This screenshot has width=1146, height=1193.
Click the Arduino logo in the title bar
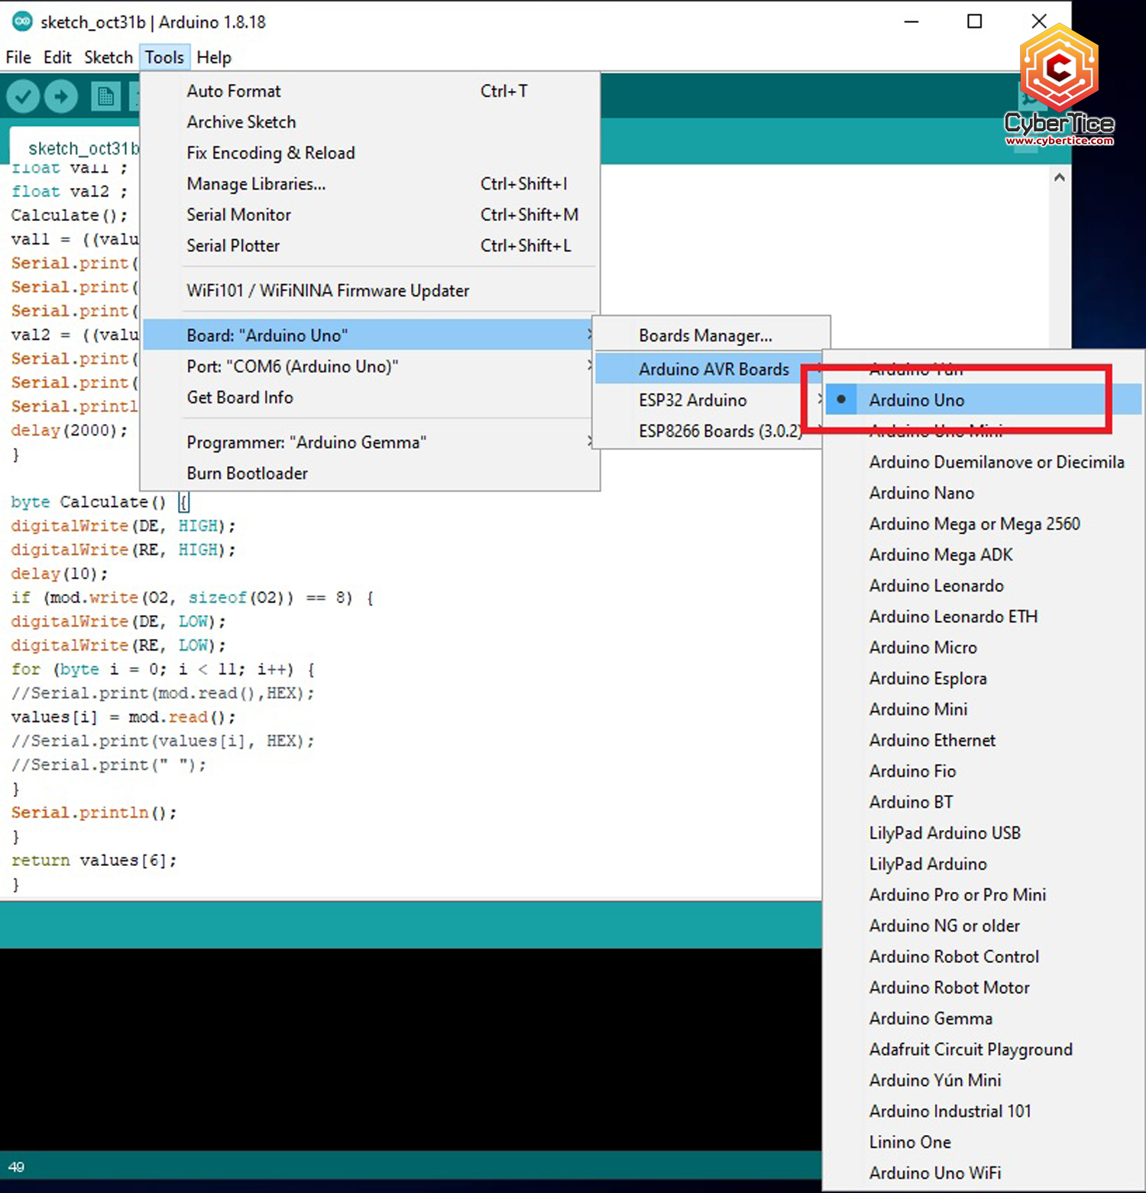(x=22, y=21)
